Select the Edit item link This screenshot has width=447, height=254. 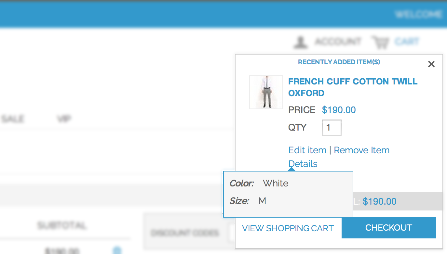click(x=307, y=150)
